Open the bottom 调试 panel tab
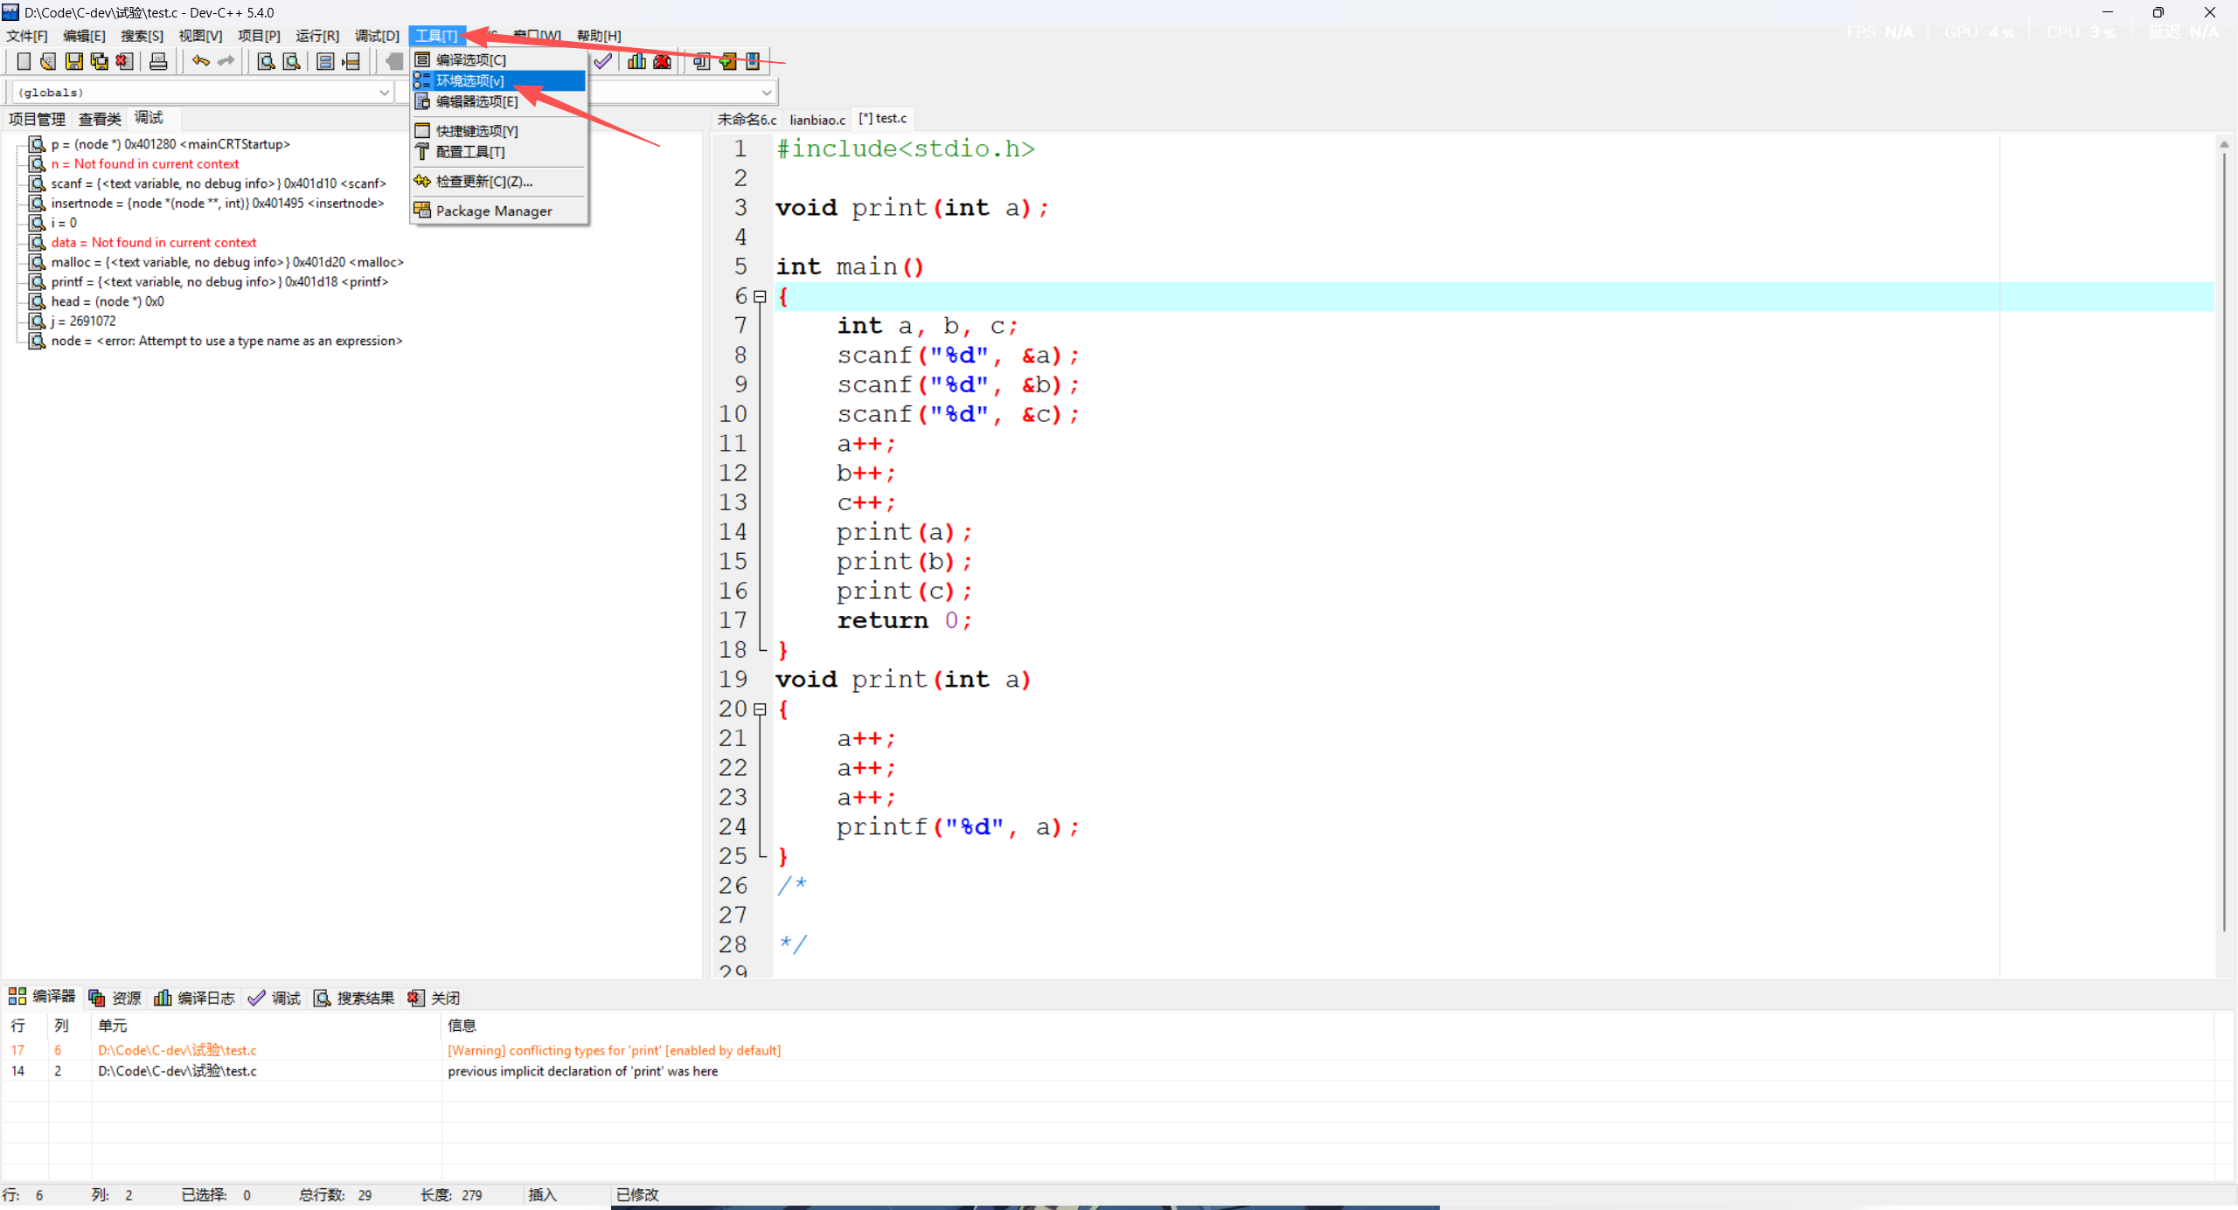The height and width of the screenshot is (1210, 2238). pos(275,998)
